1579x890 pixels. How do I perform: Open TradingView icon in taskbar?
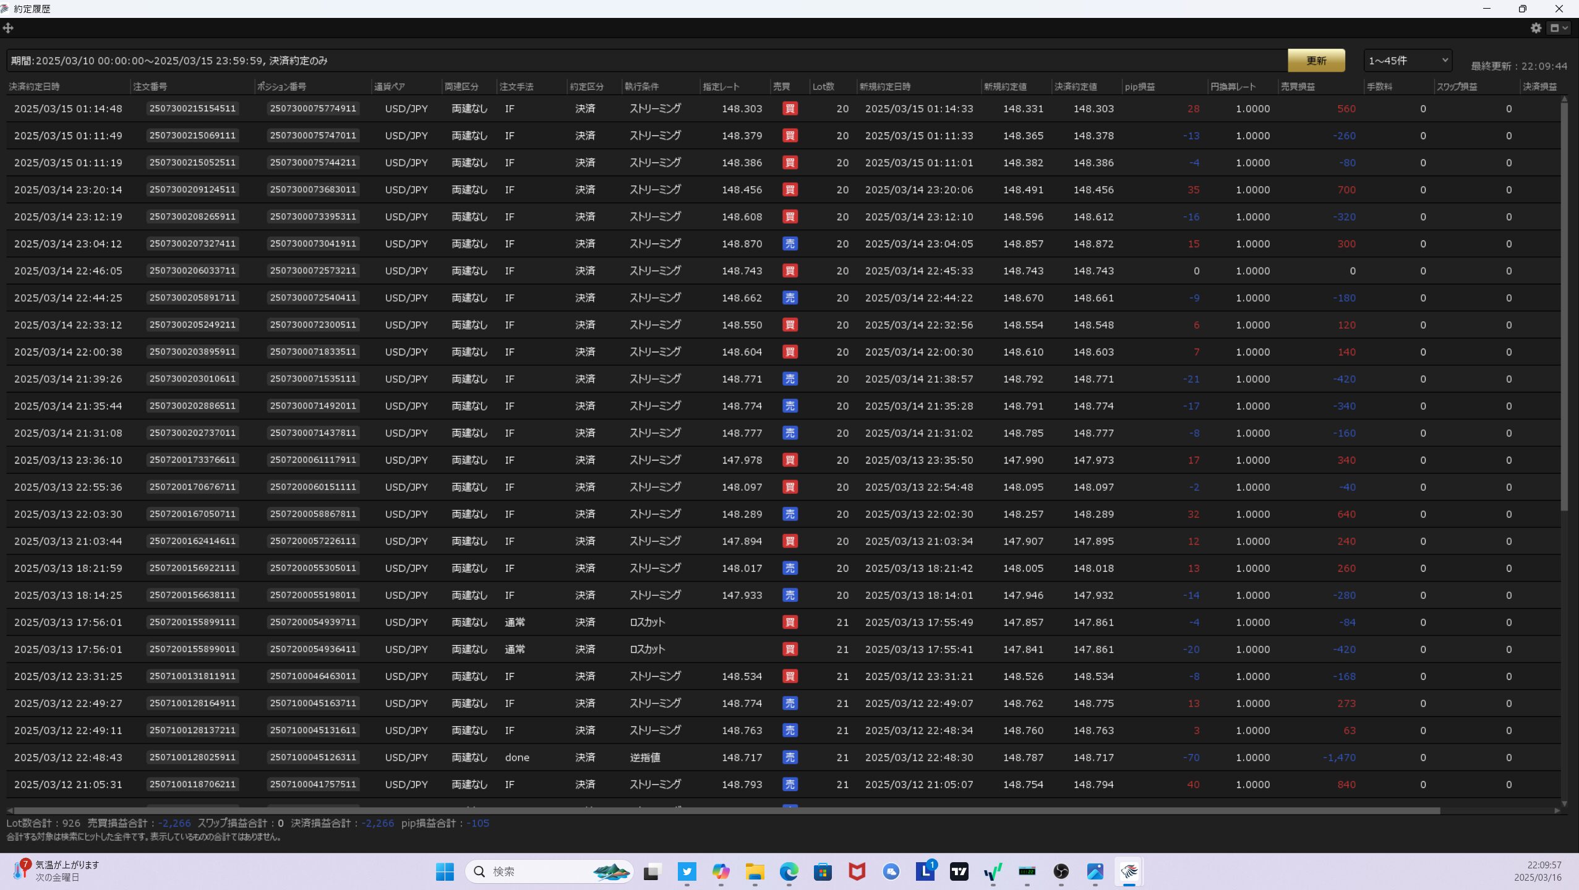[x=959, y=871]
